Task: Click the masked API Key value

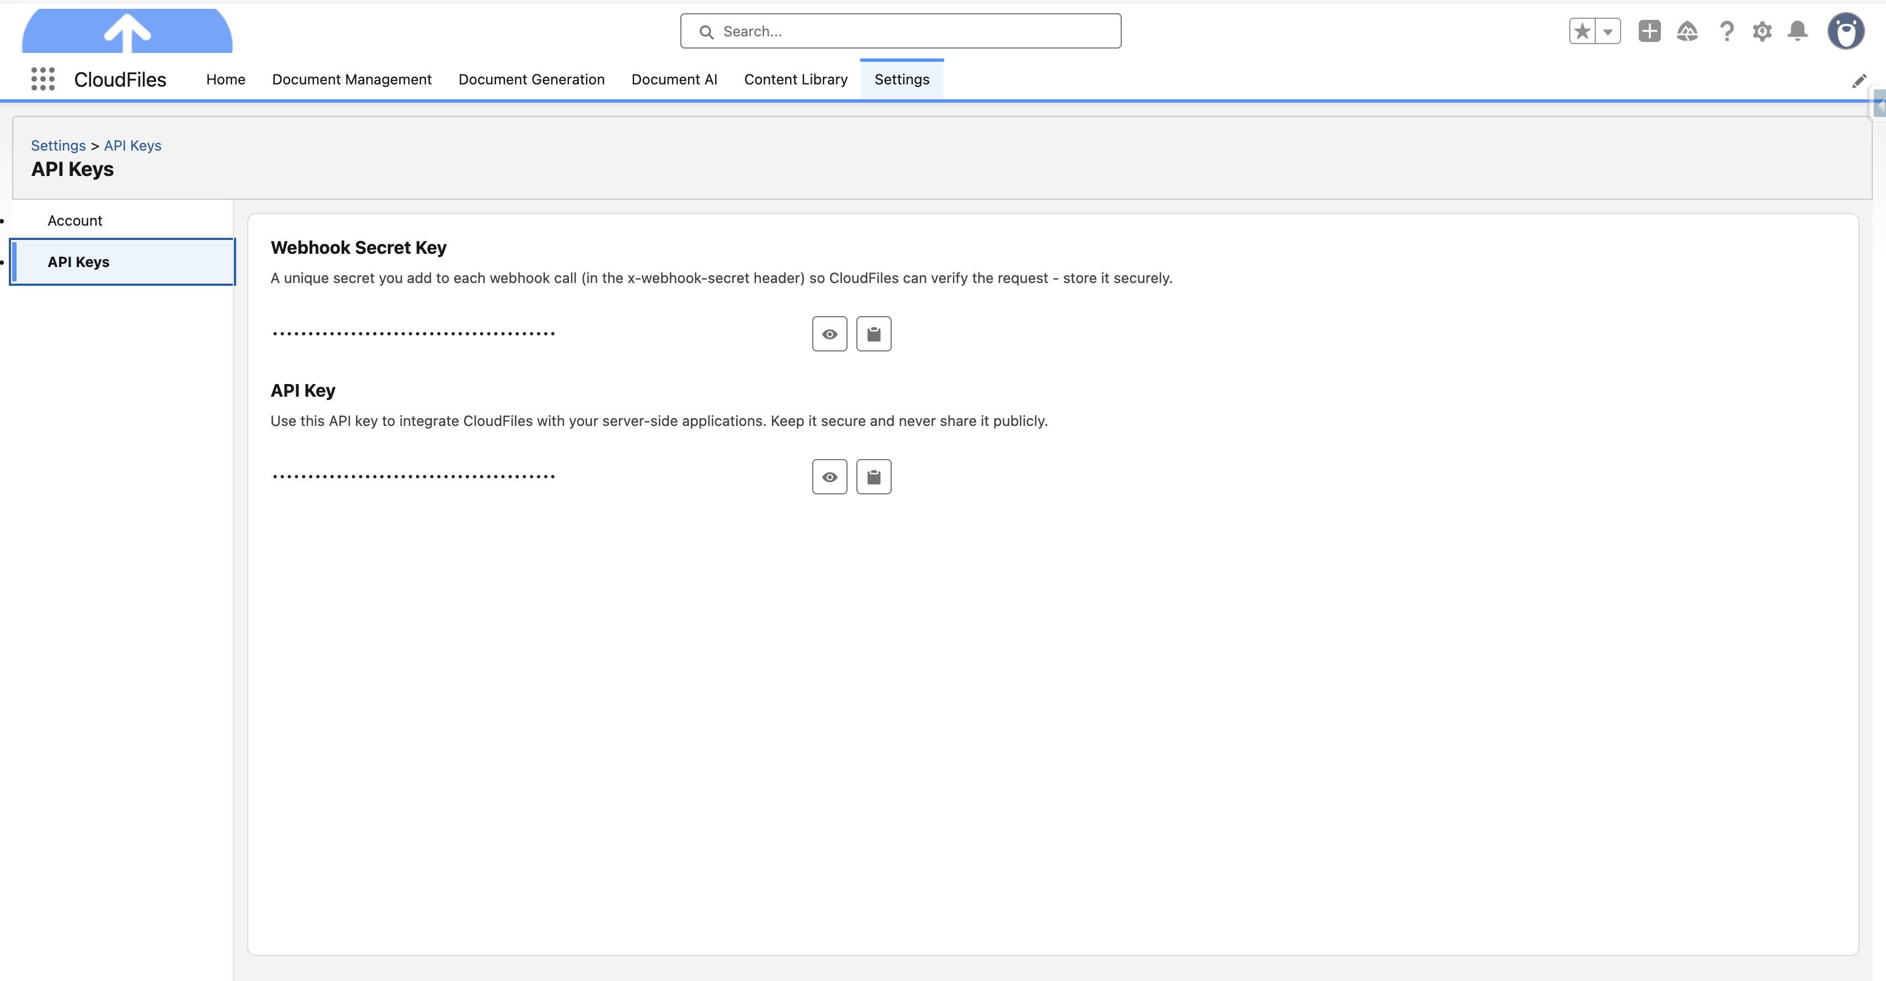Action: click(414, 477)
